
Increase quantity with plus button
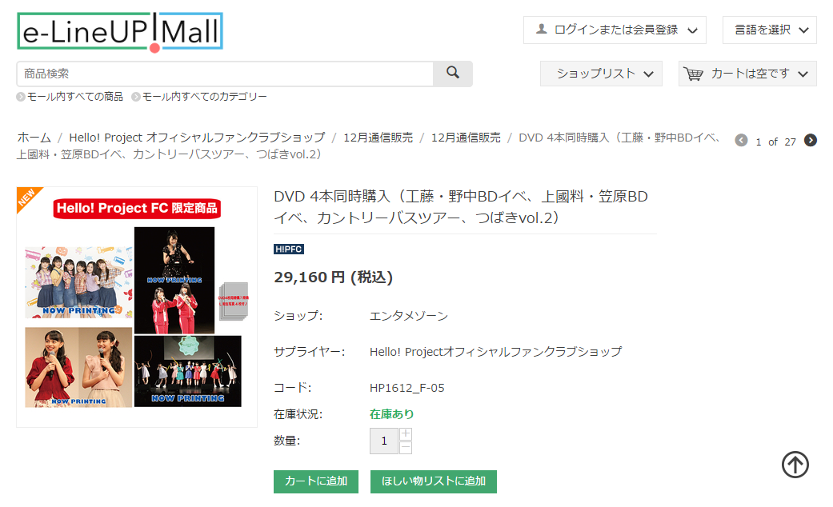[406, 433]
